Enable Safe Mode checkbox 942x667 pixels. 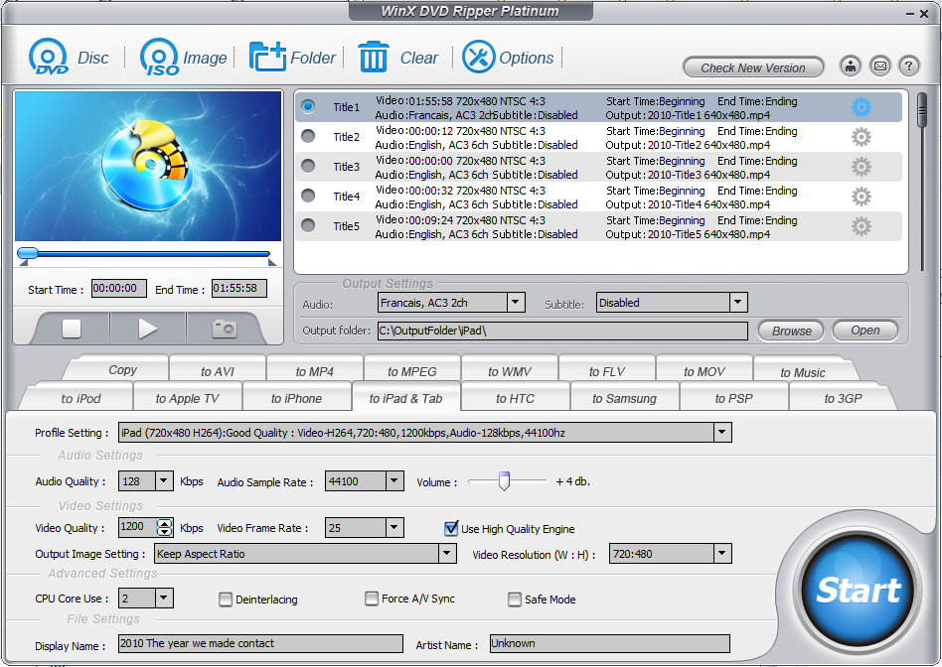click(515, 600)
